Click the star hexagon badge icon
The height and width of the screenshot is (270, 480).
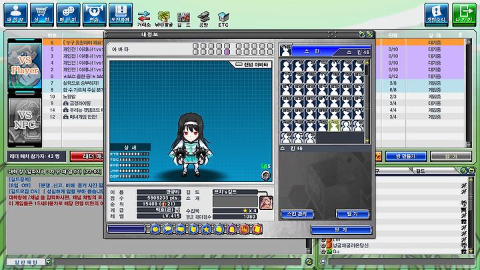[206, 229]
